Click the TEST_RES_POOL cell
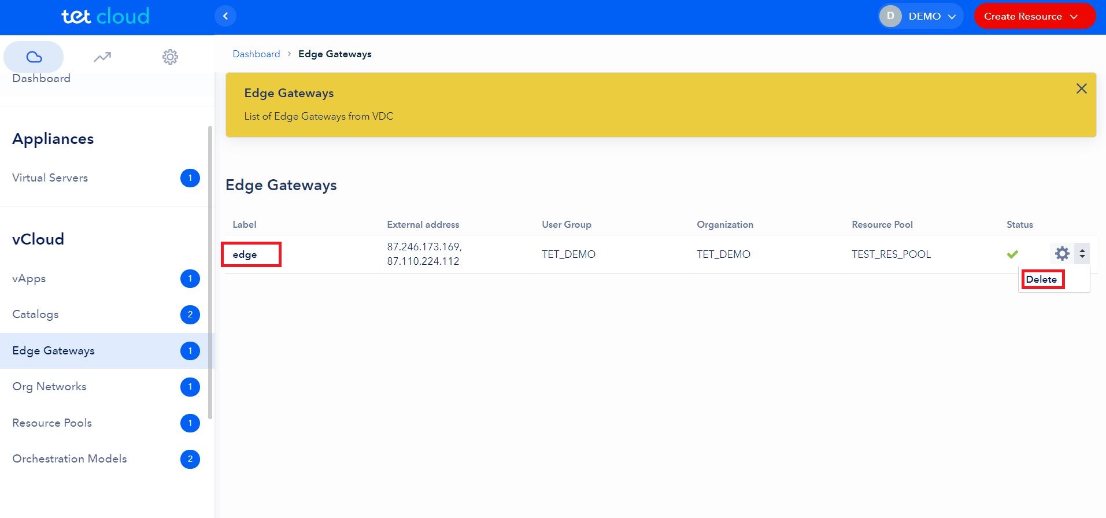 [891, 254]
